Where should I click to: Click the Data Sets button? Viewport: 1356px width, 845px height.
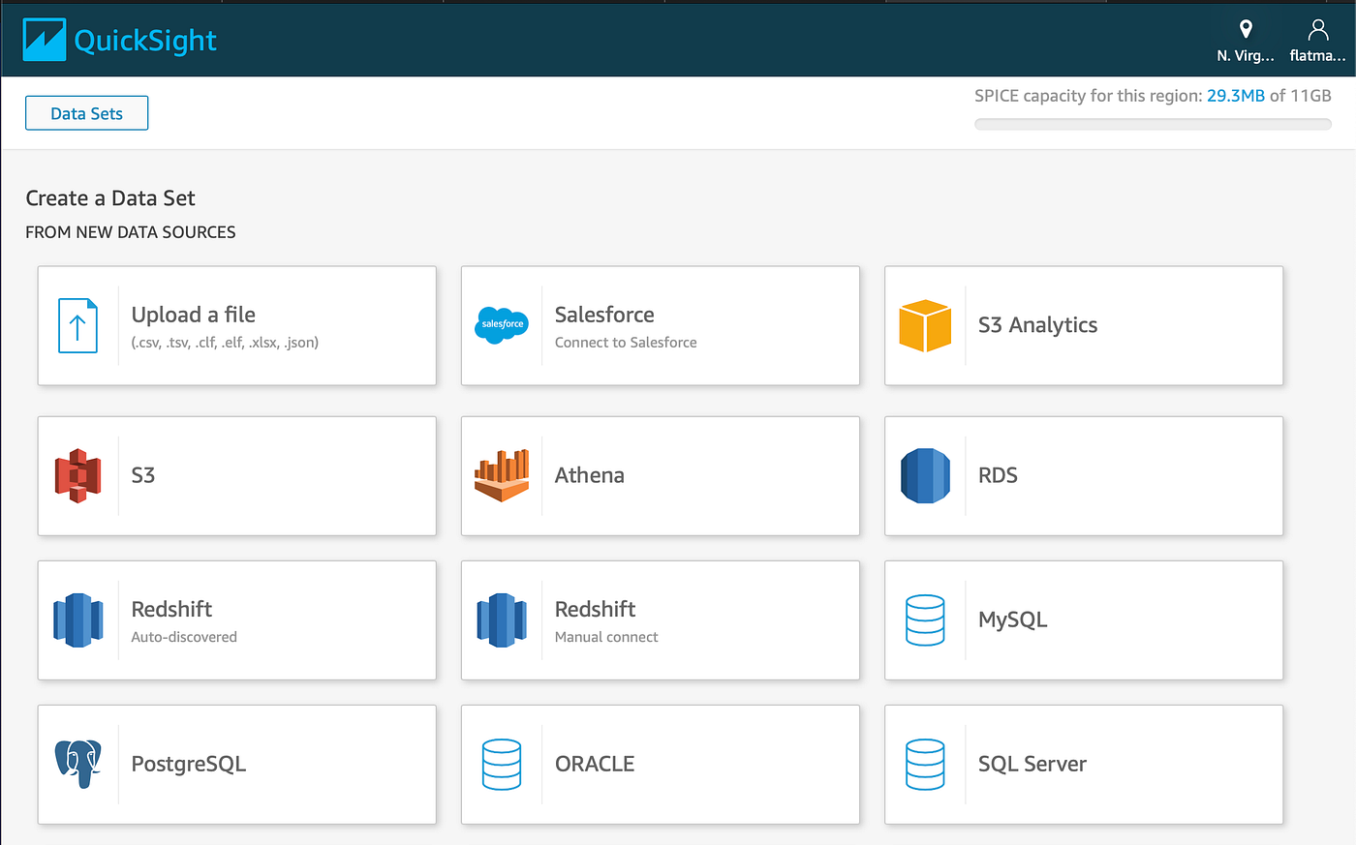click(x=86, y=112)
